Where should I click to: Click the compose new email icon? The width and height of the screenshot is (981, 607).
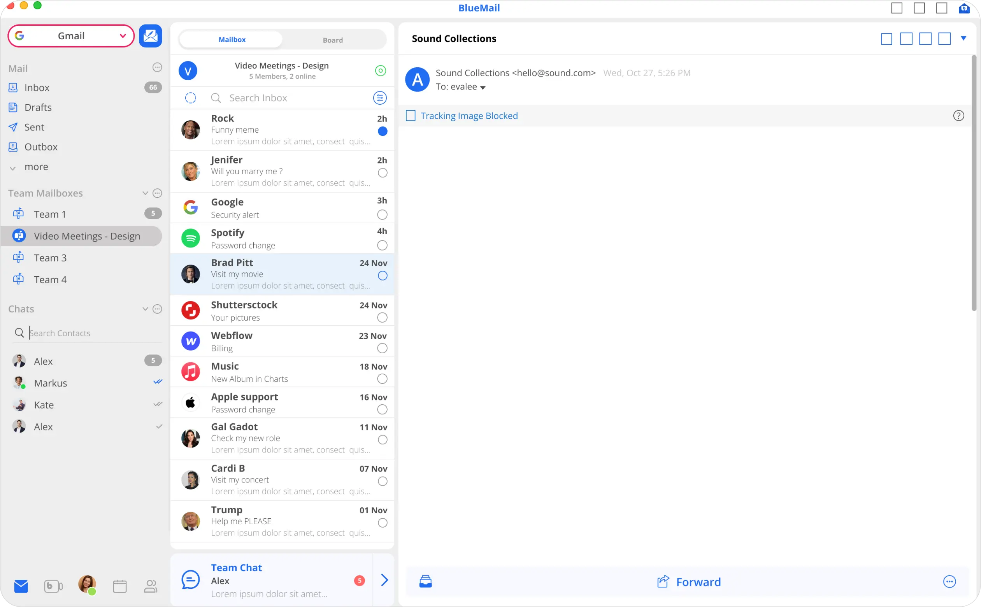[x=150, y=36]
